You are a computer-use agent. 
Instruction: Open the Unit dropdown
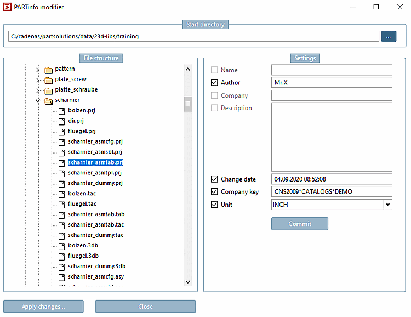pyautogui.click(x=387, y=205)
